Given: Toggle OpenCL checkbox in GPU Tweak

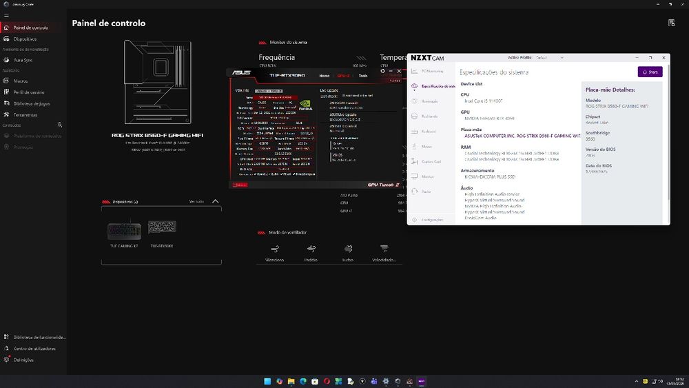Looking at the screenshot, I should pos(256,174).
